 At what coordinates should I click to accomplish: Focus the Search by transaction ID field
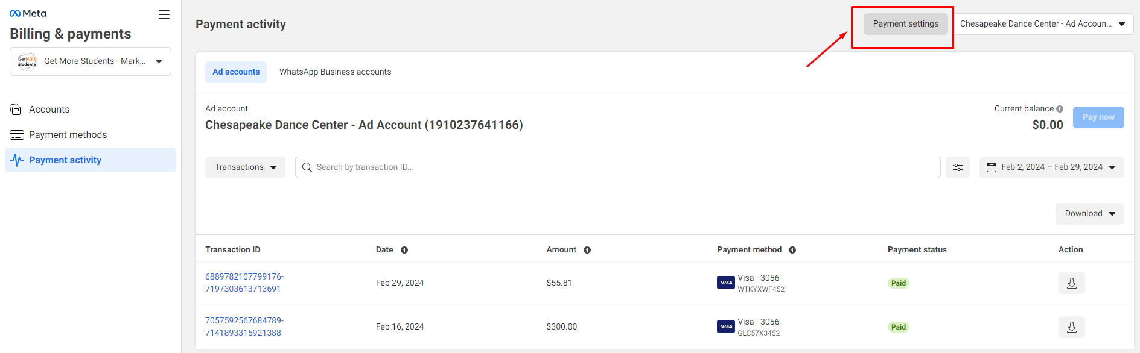[617, 167]
